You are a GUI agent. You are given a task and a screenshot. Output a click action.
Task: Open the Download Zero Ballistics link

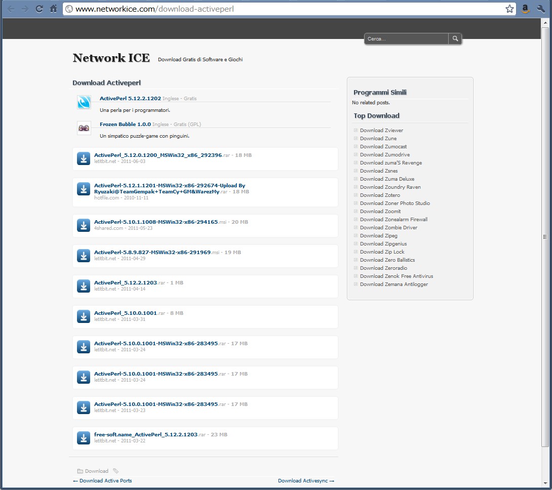387,260
